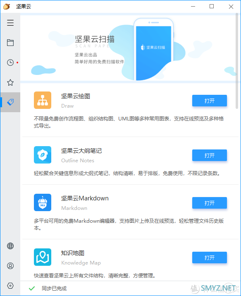The height and width of the screenshot is (296, 241).
Task: Click the Outline Notes subtitle text
Action: (x=78, y=161)
